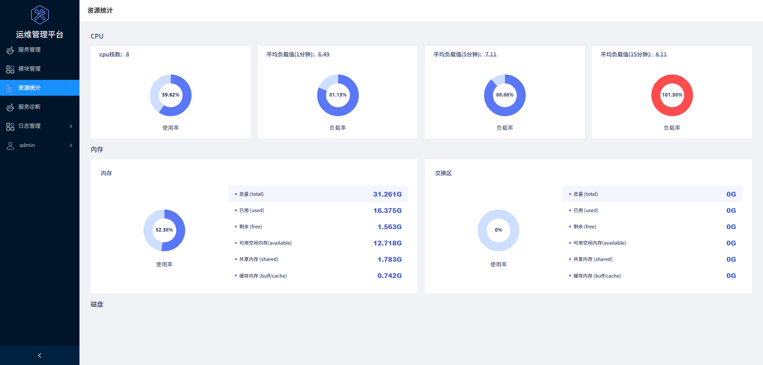Click 平均负载值(5分钟): 7.11 label

(x=465, y=54)
